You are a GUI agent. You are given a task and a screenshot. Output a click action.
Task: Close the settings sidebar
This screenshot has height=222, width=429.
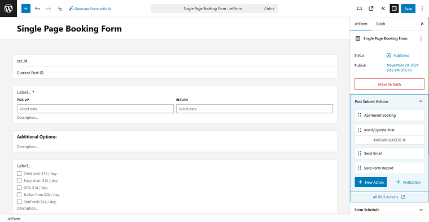tap(422, 24)
